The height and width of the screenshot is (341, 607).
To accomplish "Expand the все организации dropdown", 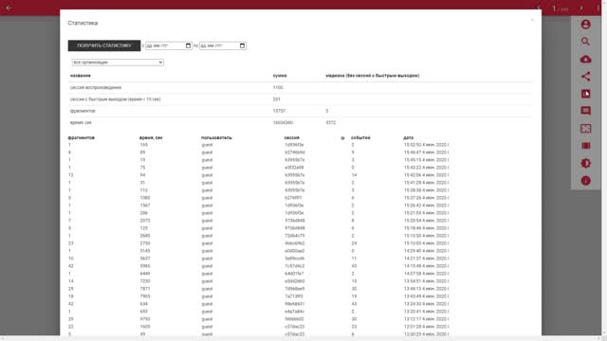I will click(x=118, y=63).
